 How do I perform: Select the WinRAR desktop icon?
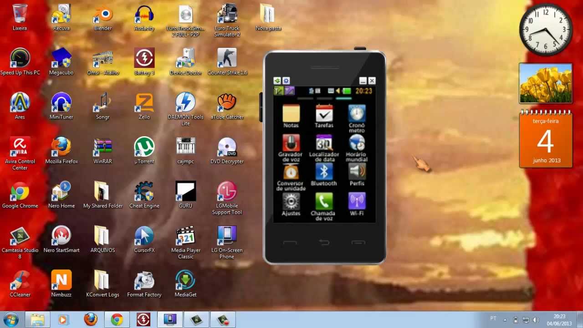point(103,150)
